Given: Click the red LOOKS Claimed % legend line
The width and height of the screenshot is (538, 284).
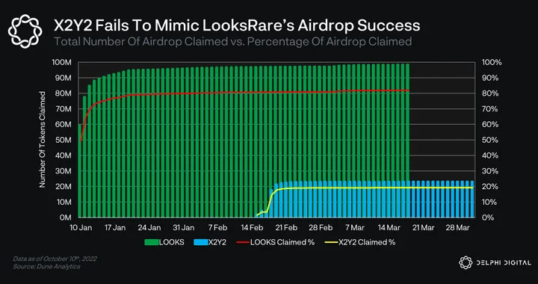Looking at the screenshot, I should [243, 242].
